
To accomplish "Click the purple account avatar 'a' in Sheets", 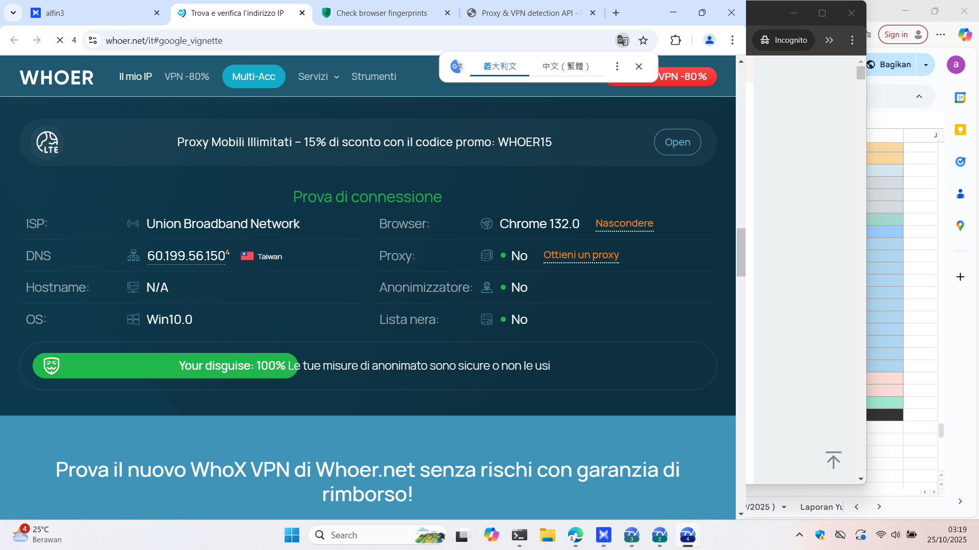I will (x=956, y=65).
